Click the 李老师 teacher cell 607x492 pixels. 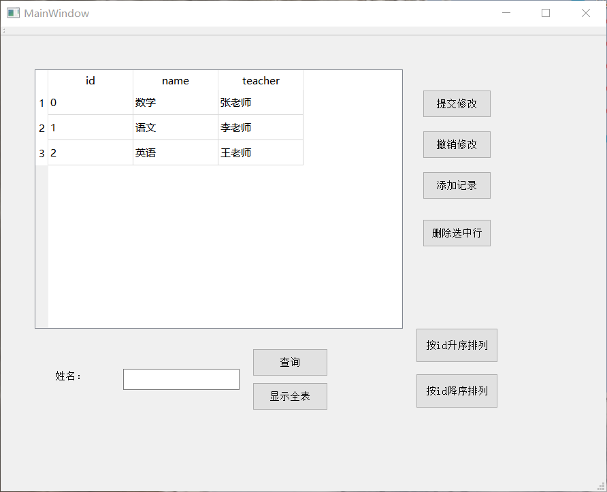pos(261,128)
